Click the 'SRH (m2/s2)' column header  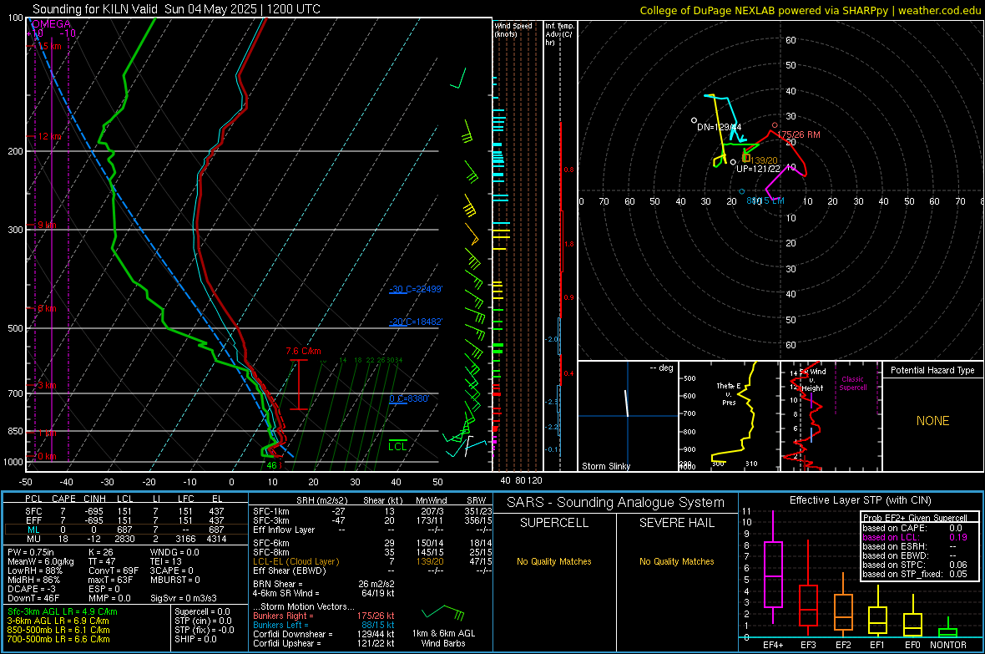click(321, 500)
